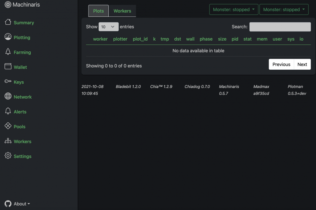Open the Show entries count dropdown
This screenshot has height=210, width=316.
[108, 27]
